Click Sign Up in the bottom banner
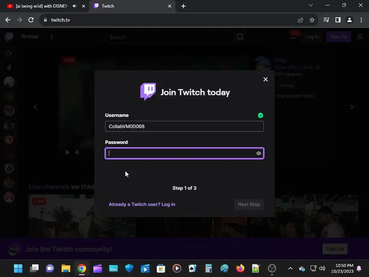The height and width of the screenshot is (277, 369). click(335, 249)
